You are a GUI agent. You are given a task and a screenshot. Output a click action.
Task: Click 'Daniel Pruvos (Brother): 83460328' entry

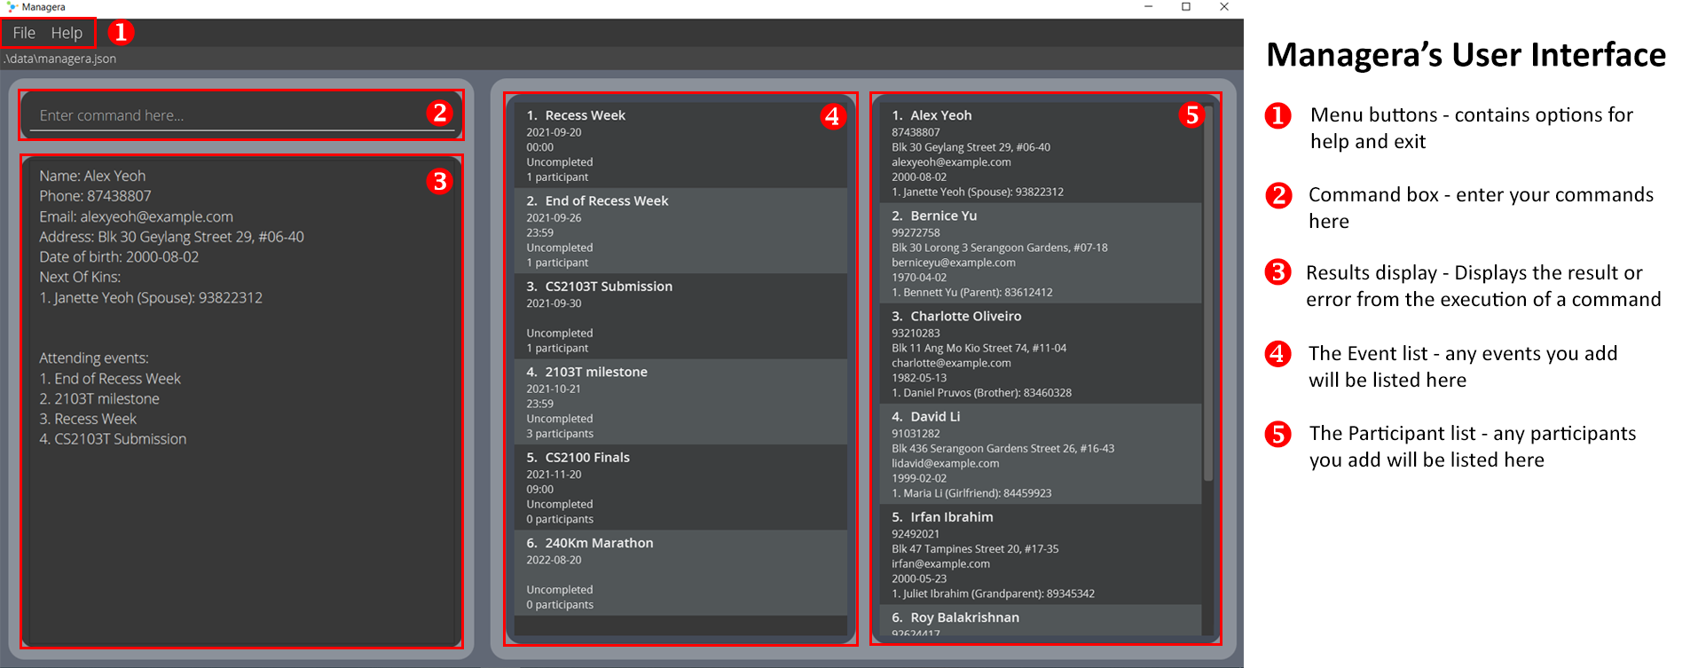click(981, 392)
